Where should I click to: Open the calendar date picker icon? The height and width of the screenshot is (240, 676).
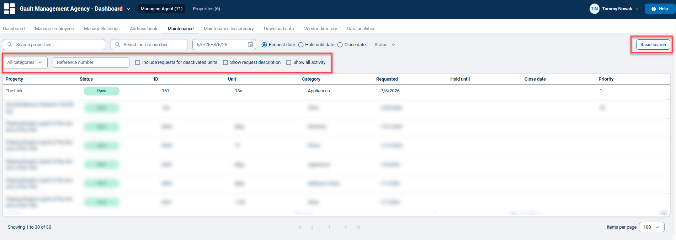tap(250, 44)
